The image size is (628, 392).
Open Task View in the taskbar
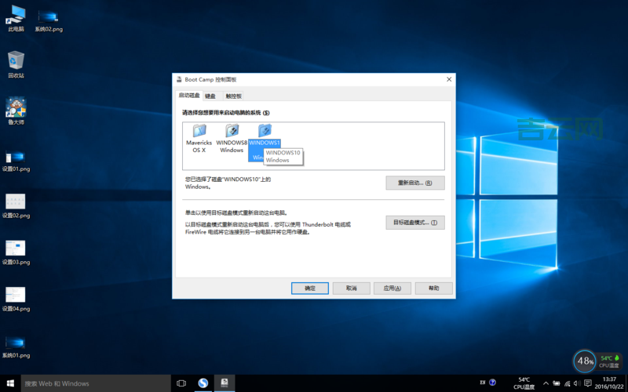[x=181, y=383]
